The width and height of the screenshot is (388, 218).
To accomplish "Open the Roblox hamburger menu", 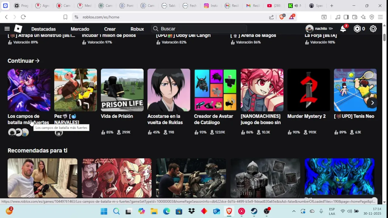I will click(x=7, y=29).
